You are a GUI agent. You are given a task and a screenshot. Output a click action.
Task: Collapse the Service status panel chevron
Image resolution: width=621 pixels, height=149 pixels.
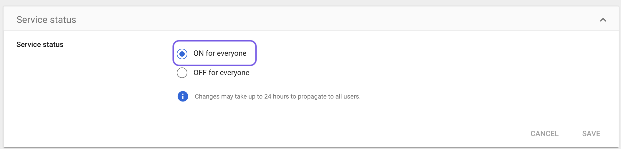click(x=603, y=20)
